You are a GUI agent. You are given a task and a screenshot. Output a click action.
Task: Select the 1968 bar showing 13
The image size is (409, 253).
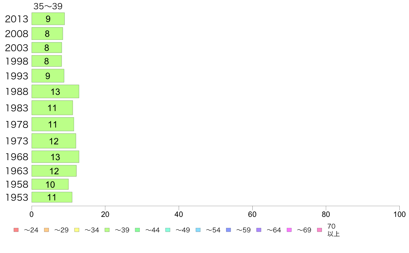(55, 157)
